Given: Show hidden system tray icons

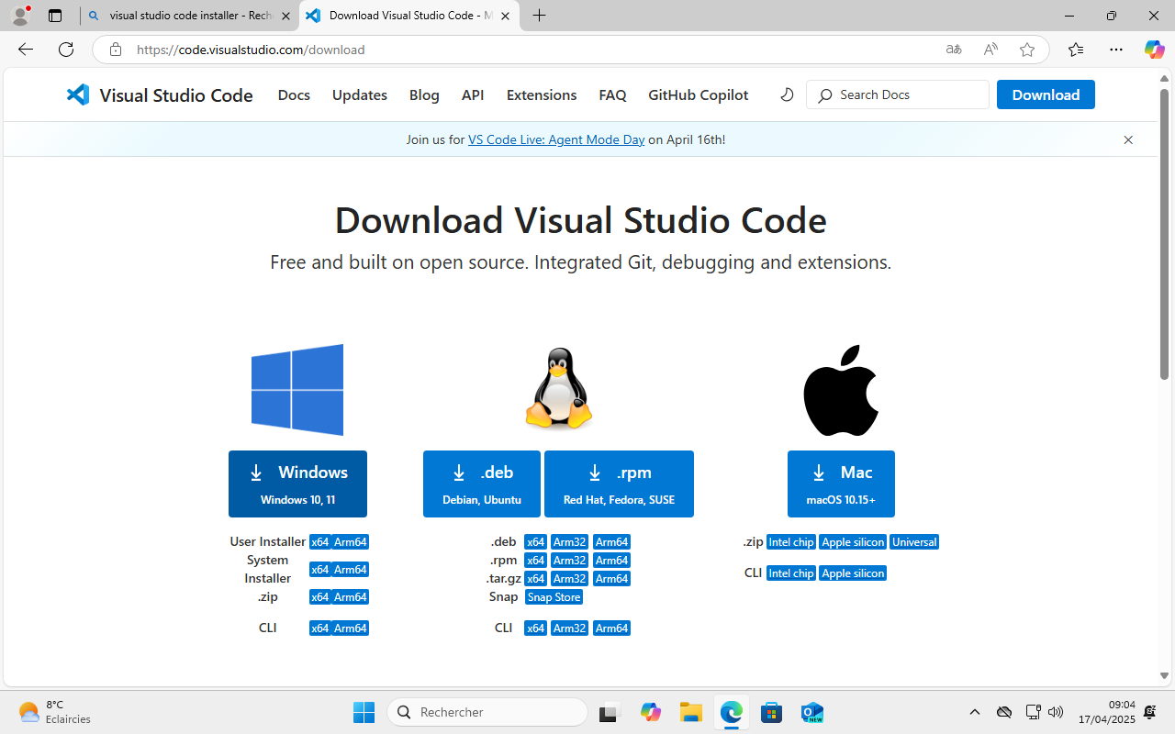Looking at the screenshot, I should coord(975,712).
